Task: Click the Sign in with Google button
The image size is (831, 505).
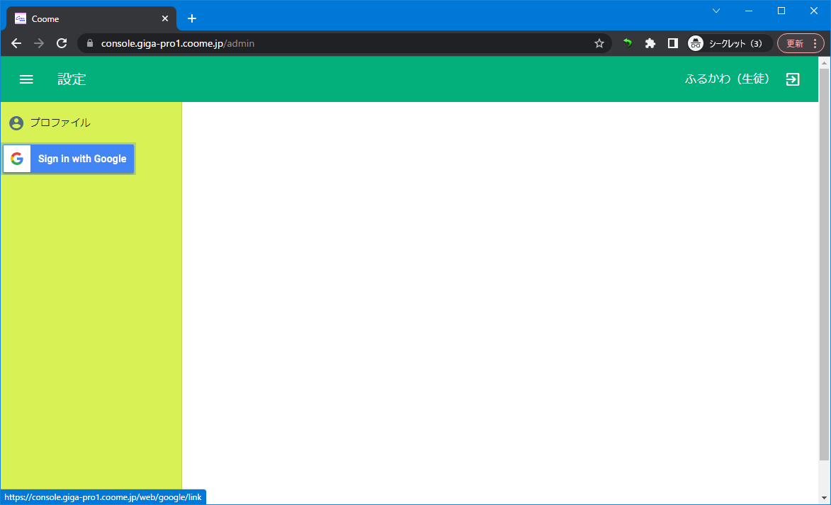Action: tap(69, 159)
